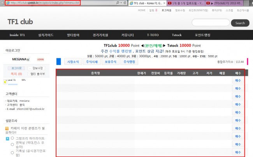Select the 보유주식 tab
The image size is (253, 157).
(111, 62)
